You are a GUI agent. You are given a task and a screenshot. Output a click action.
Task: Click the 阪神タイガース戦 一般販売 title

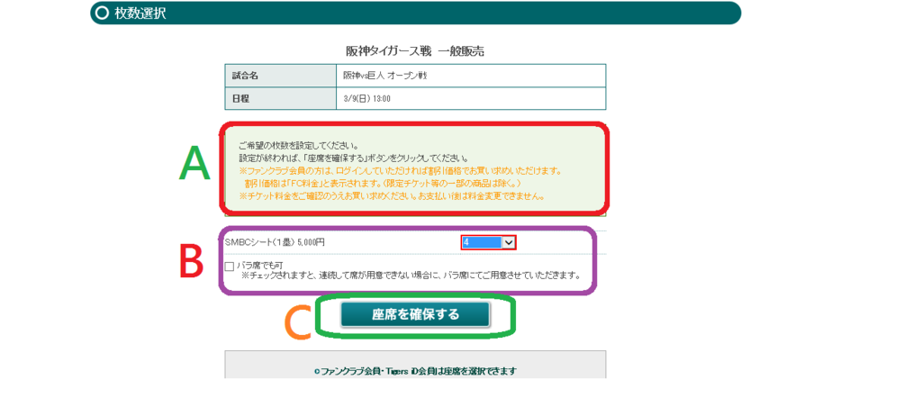414,51
